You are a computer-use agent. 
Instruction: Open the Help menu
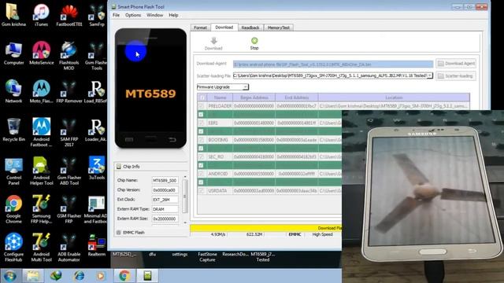pyautogui.click(x=173, y=15)
